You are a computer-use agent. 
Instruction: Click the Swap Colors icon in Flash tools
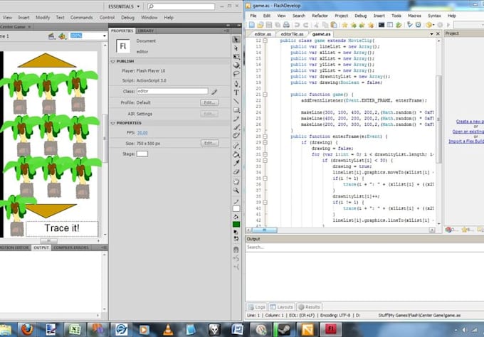point(236,239)
